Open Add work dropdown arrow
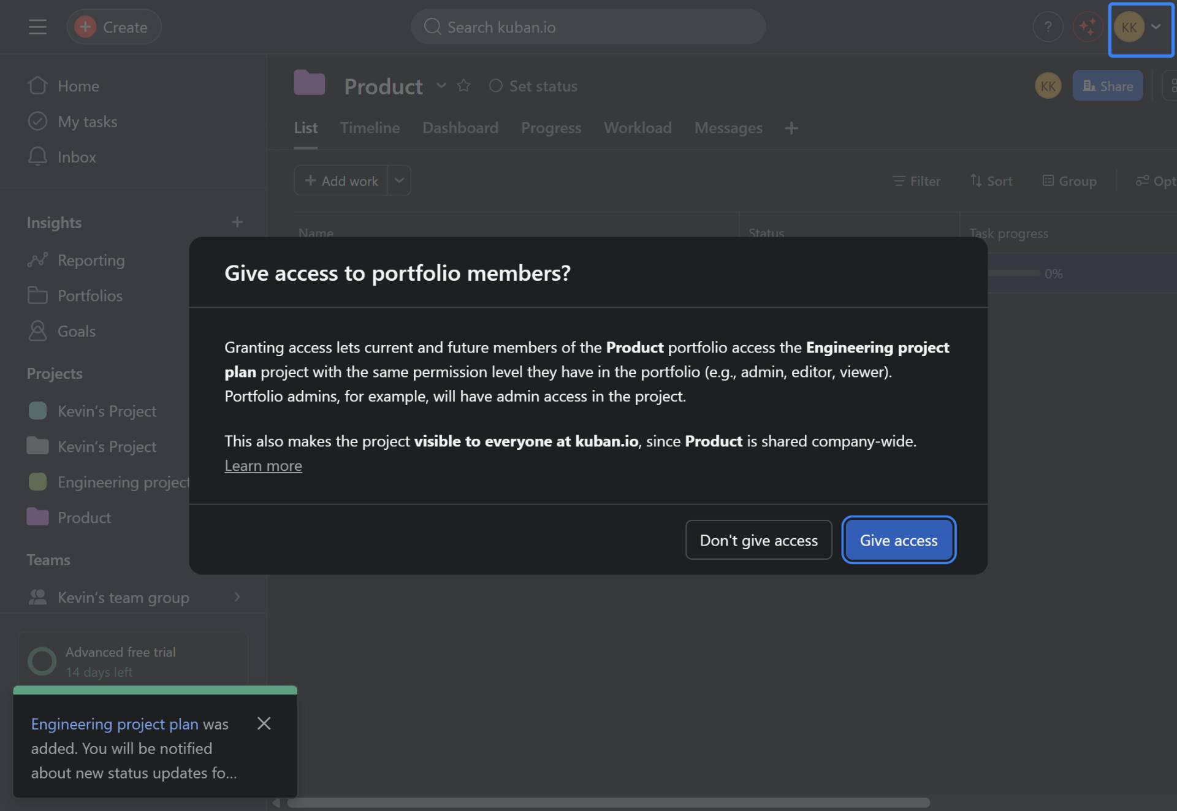1177x811 pixels. (x=399, y=181)
